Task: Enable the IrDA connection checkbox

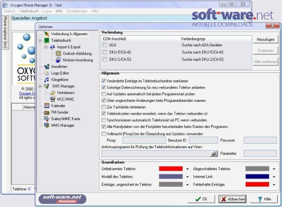Action: tap(104, 45)
